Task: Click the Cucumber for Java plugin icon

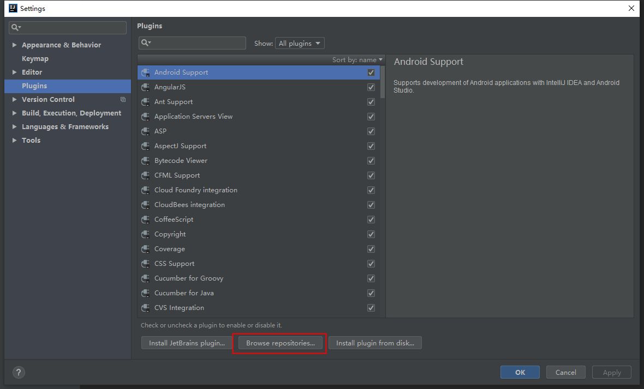Action: click(145, 294)
